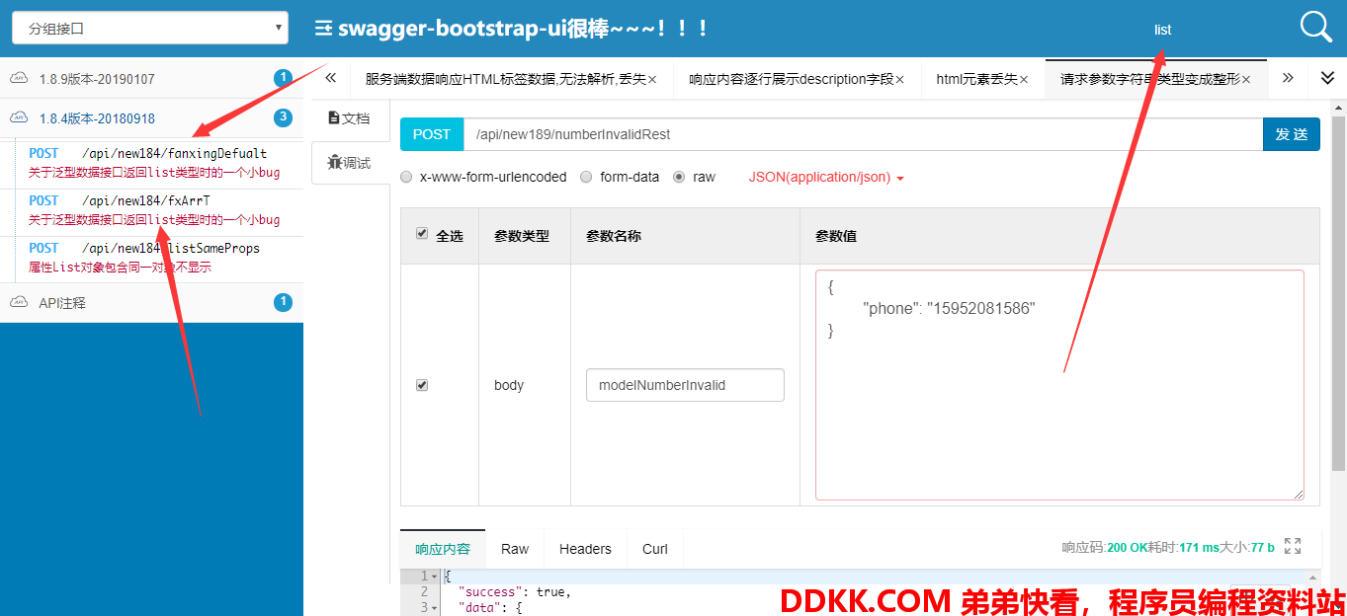Click the phone JSON body text area
The width and height of the screenshot is (1347, 616).
point(1059,385)
